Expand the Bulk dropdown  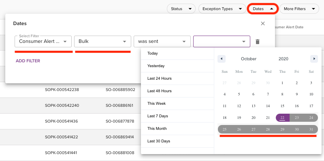click(x=103, y=42)
